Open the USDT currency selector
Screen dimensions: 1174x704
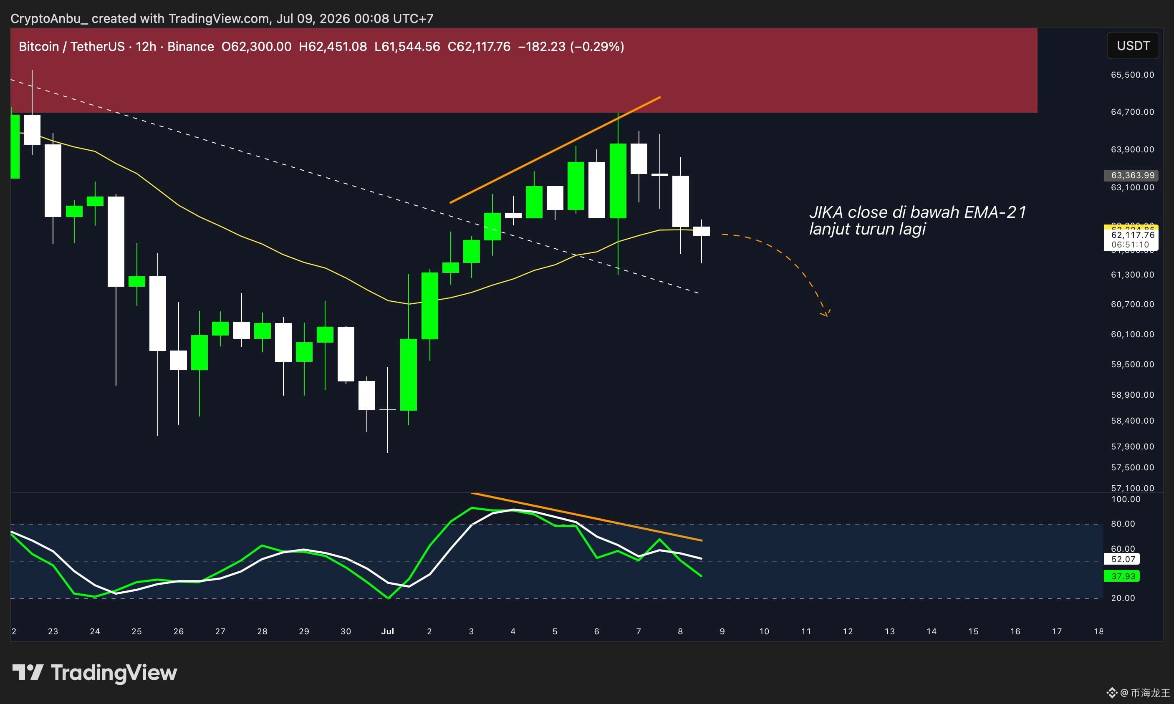tap(1133, 45)
